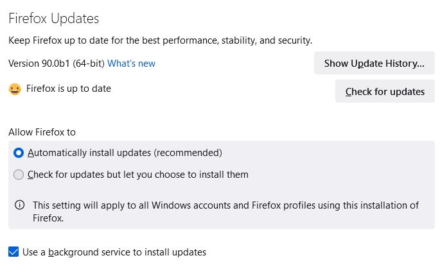Viewport: 440px width, 276px height.
Task: Click the Firefox Updates heading
Action: pos(53,19)
